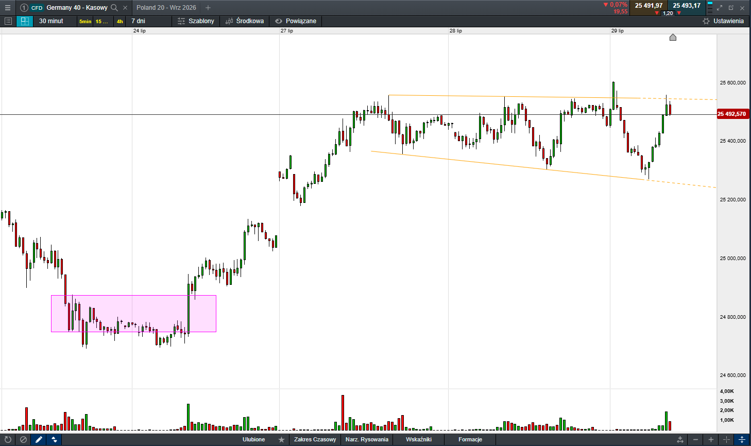
Task: Toggle the up-down arrows trade tool
Action: pyautogui.click(x=54, y=439)
